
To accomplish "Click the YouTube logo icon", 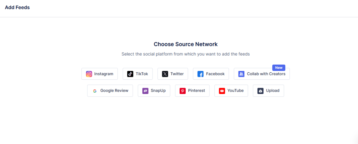I will click(x=222, y=91).
